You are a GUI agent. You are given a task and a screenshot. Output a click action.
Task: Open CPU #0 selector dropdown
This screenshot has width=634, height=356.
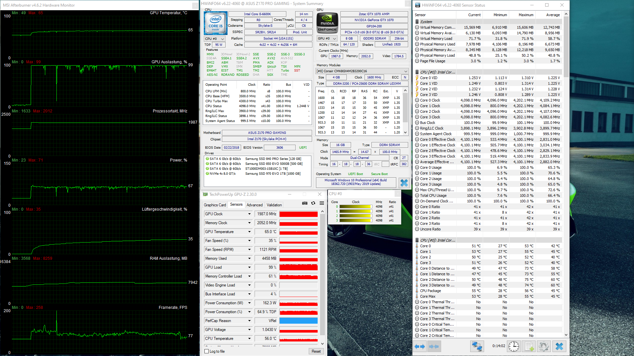coord(215,39)
